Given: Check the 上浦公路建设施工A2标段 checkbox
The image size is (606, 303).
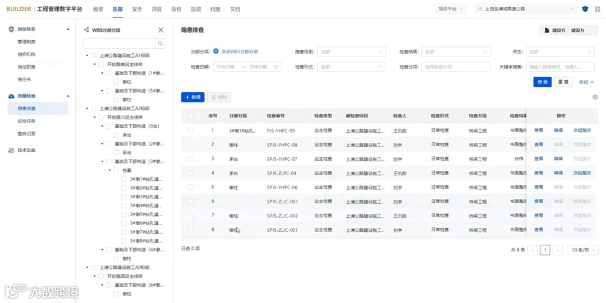Looking at the screenshot, I should [x=94, y=109].
